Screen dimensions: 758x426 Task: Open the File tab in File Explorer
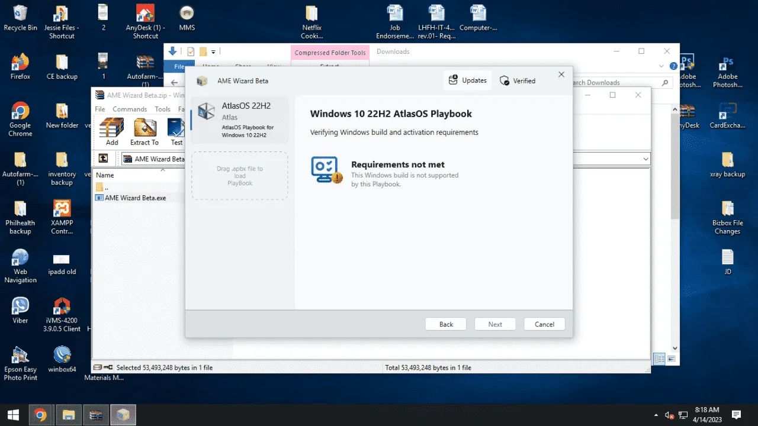(179, 66)
